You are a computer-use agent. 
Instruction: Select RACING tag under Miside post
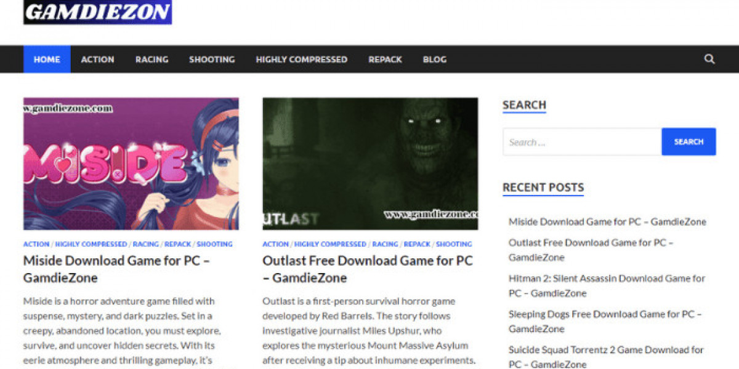coord(146,244)
